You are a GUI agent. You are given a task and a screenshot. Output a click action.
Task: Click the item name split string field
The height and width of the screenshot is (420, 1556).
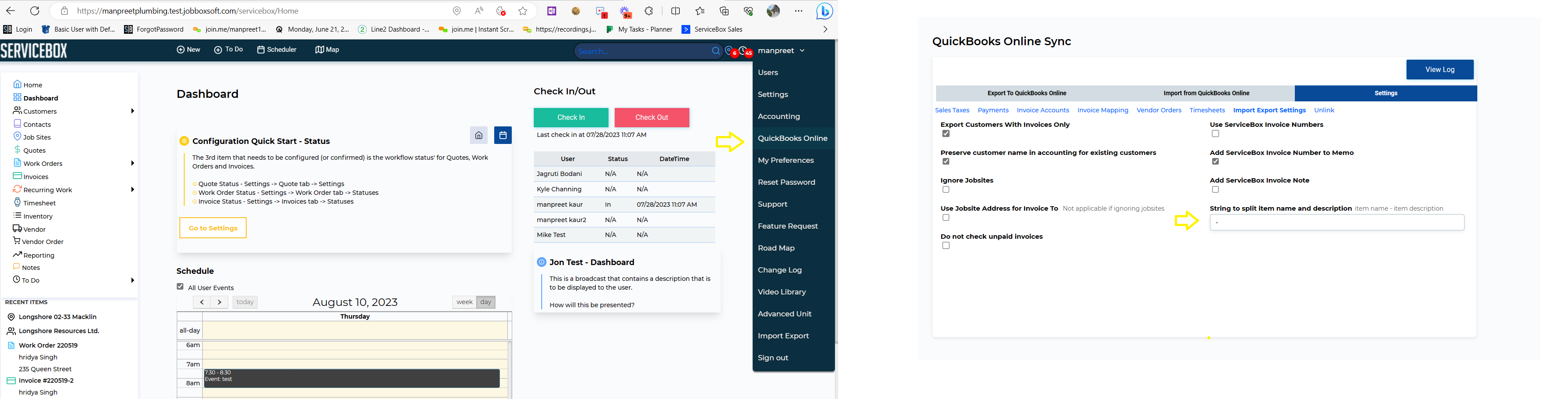pyautogui.click(x=1337, y=223)
